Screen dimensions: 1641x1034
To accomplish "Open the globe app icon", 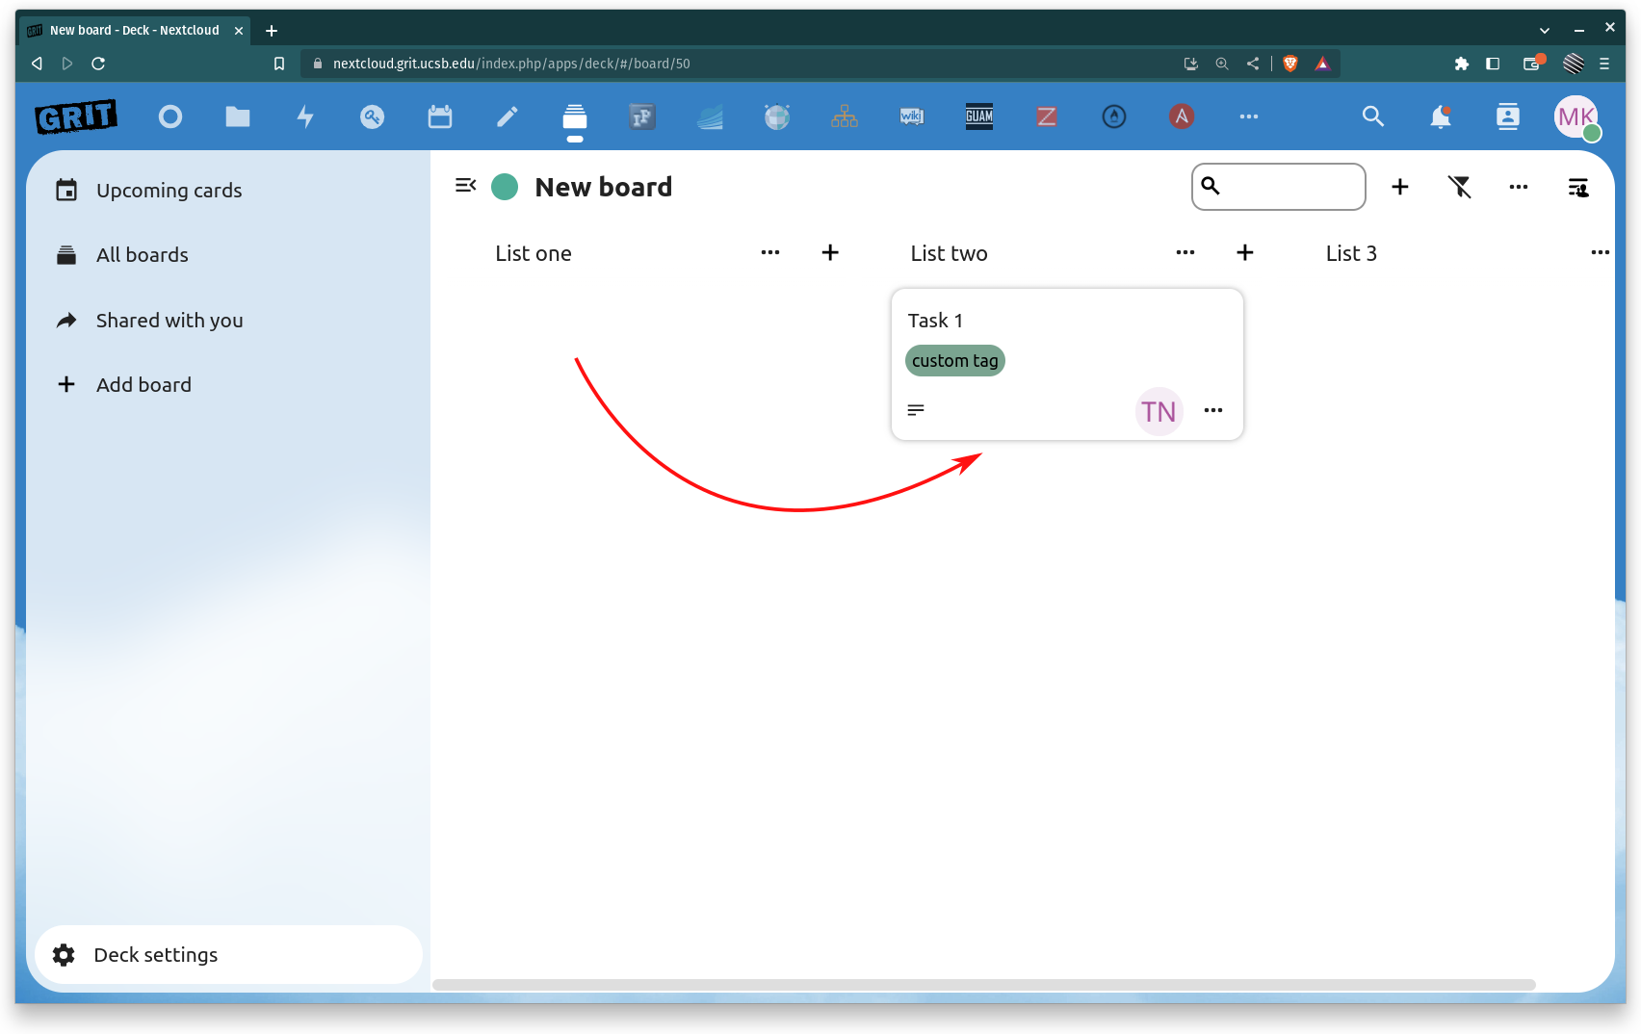I will [777, 116].
